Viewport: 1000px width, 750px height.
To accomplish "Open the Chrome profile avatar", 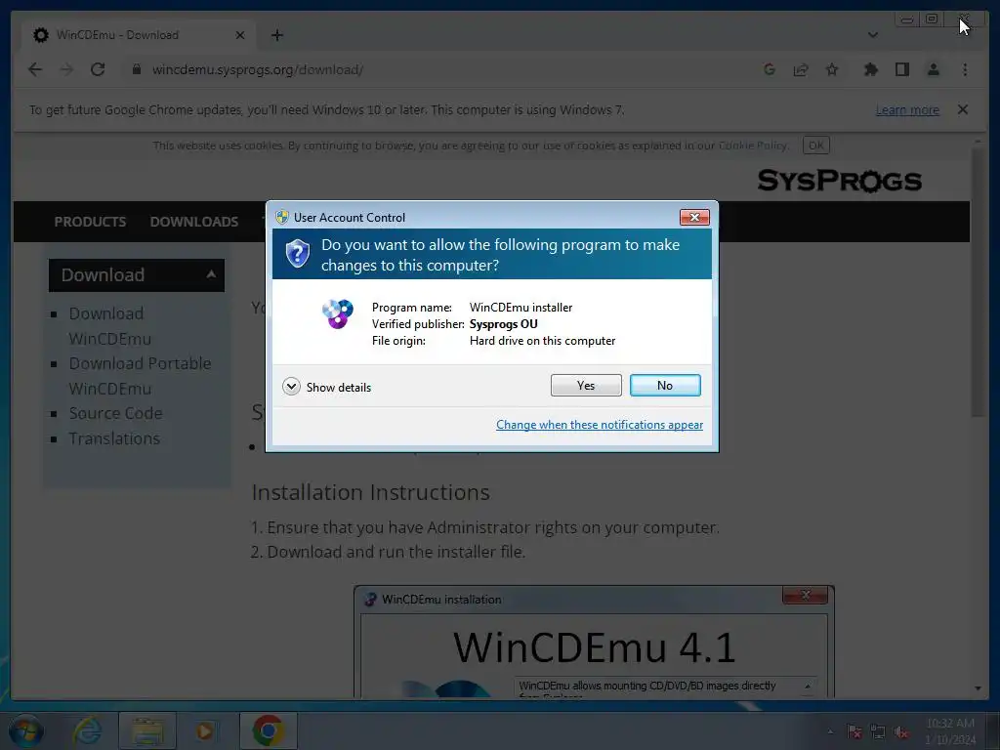I will coord(933,69).
